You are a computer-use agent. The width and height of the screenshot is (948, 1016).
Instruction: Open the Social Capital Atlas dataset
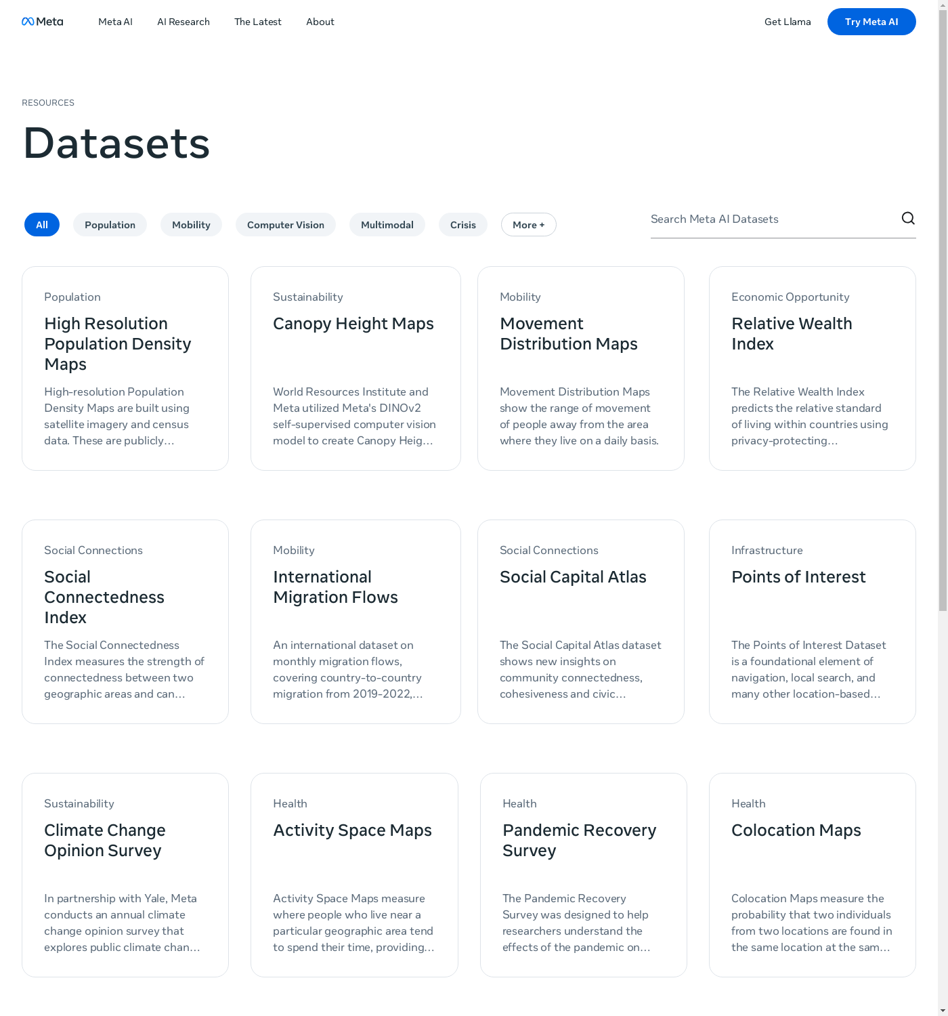[580, 622]
